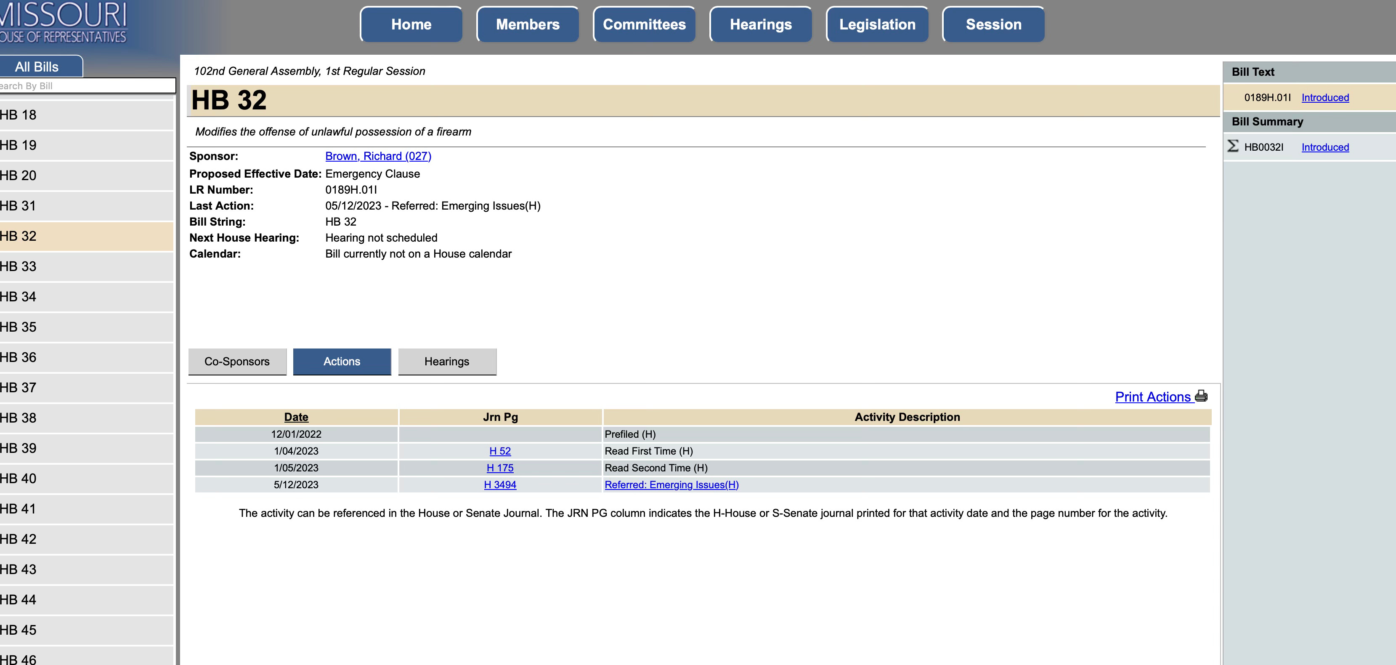Viewport: 1396px width, 665px height.
Task: Click the 12/01/2022 date cell
Action: 296,434
